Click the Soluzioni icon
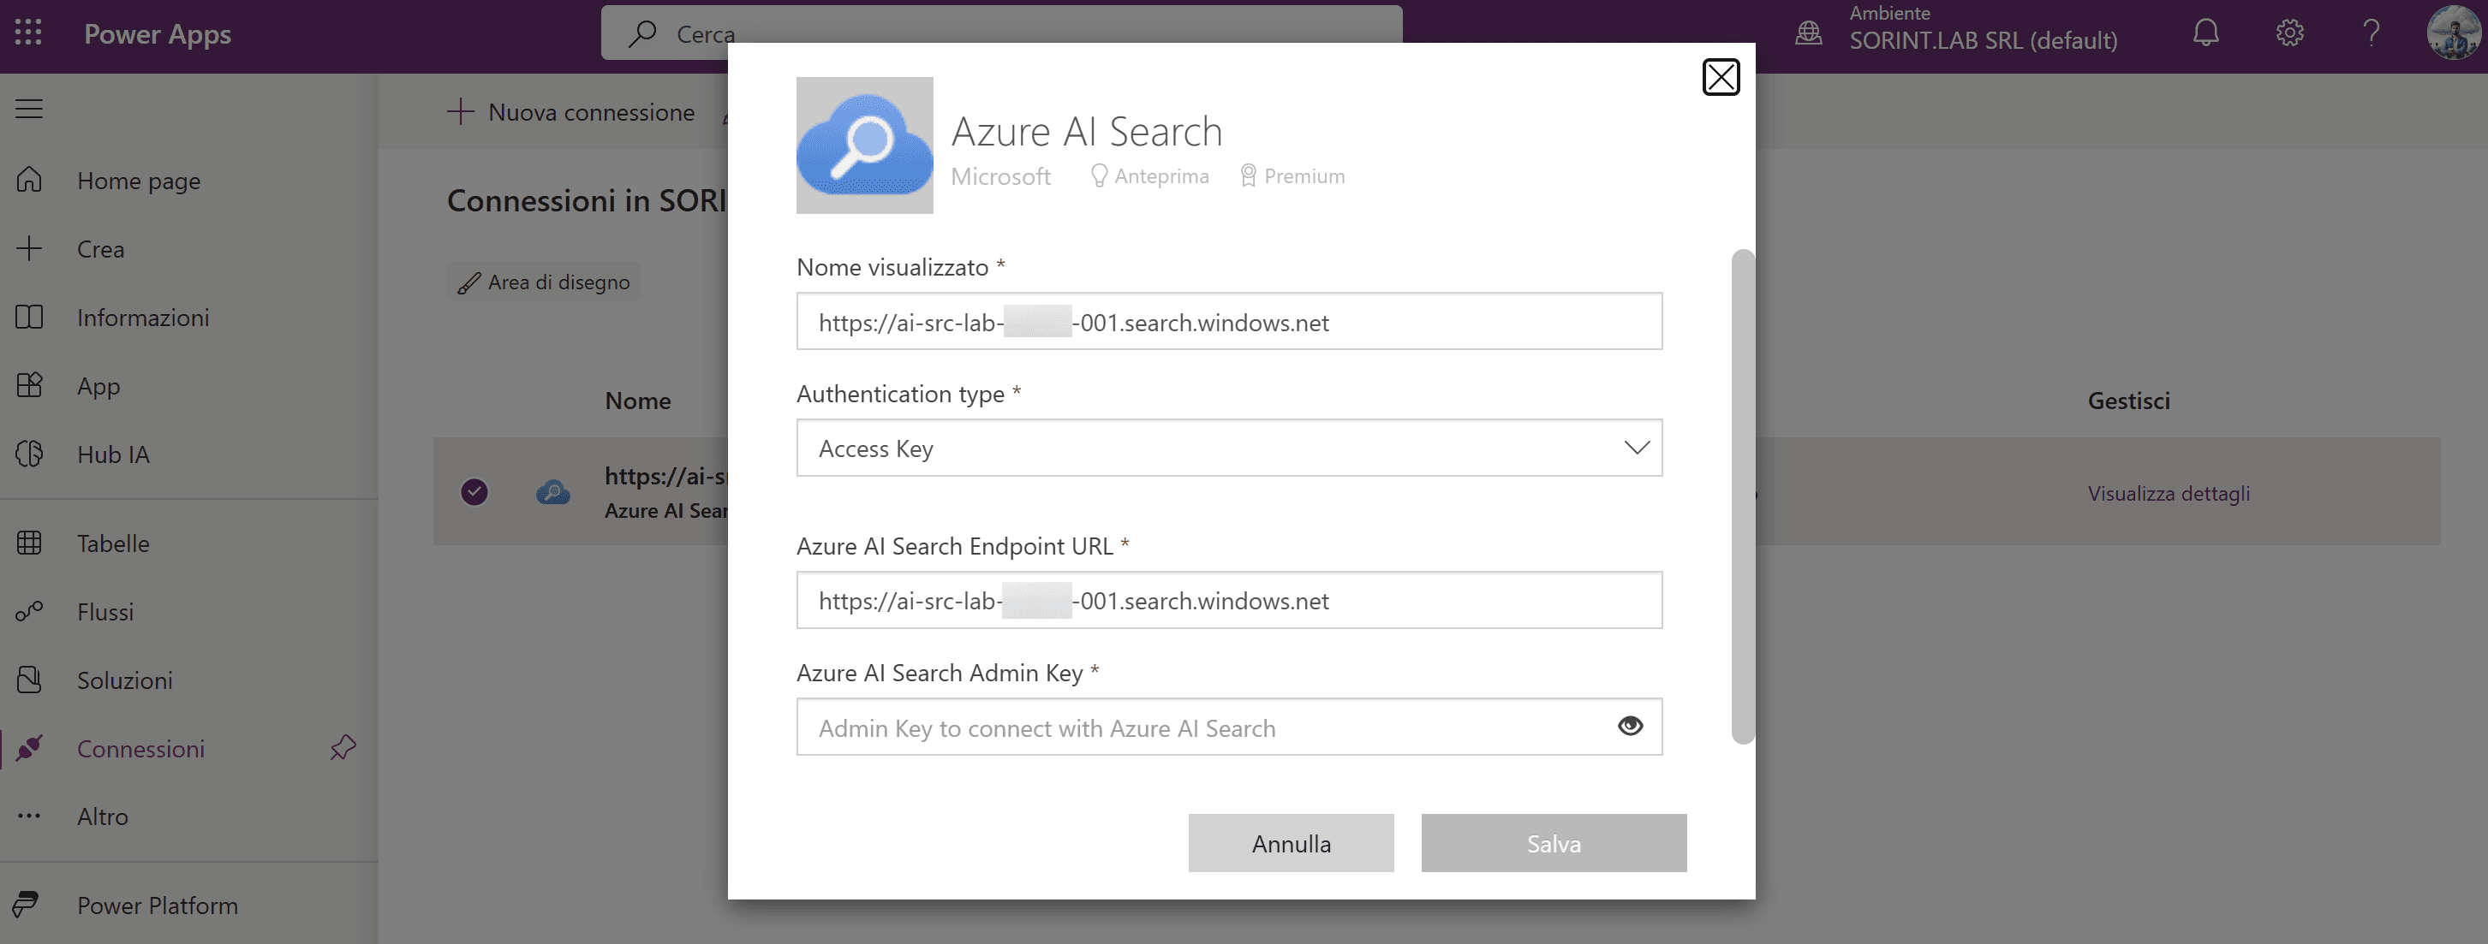 coord(29,680)
